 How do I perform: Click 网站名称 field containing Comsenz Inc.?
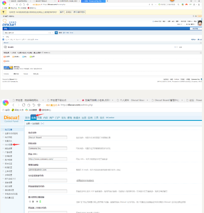48,148
